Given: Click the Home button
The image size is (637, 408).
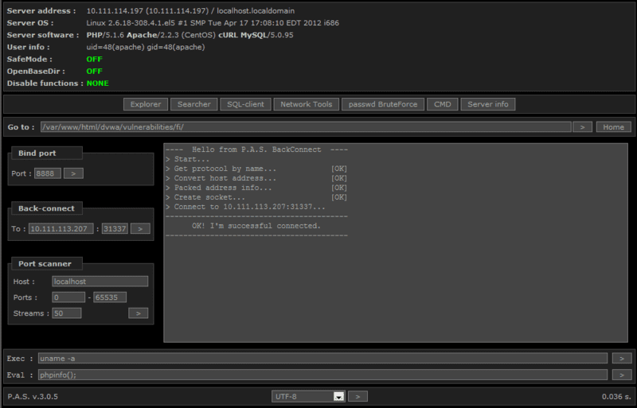Looking at the screenshot, I should click(x=613, y=127).
